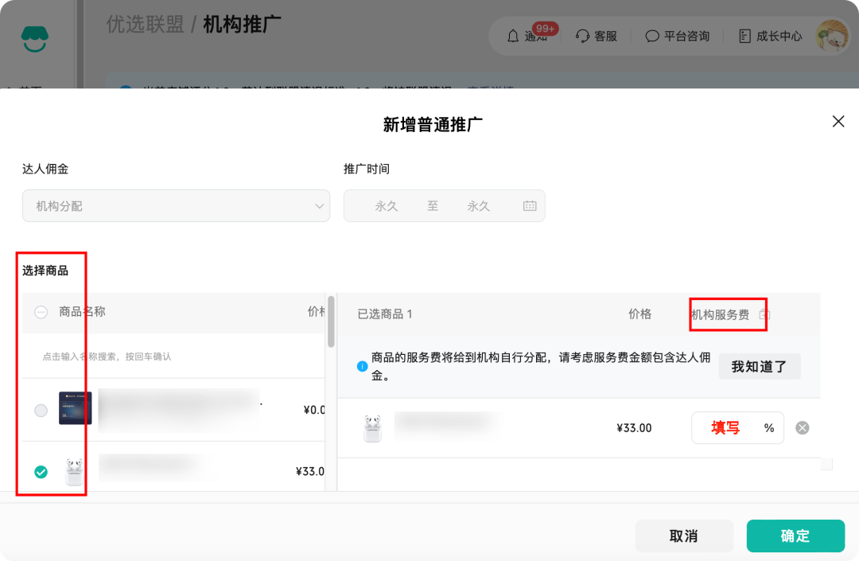The width and height of the screenshot is (859, 561).
Task: Click batch-edit icon beside 机构服务费
Action: pyautogui.click(x=764, y=314)
